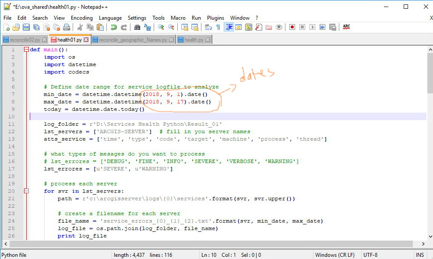Viewport: 433px width, 259px height.
Task: Switch to reconcile_geographic_Names.py tab
Action: tap(133, 40)
